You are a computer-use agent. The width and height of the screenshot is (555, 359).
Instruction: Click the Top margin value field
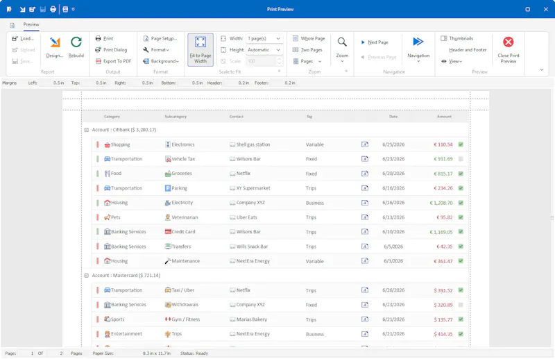(95, 83)
